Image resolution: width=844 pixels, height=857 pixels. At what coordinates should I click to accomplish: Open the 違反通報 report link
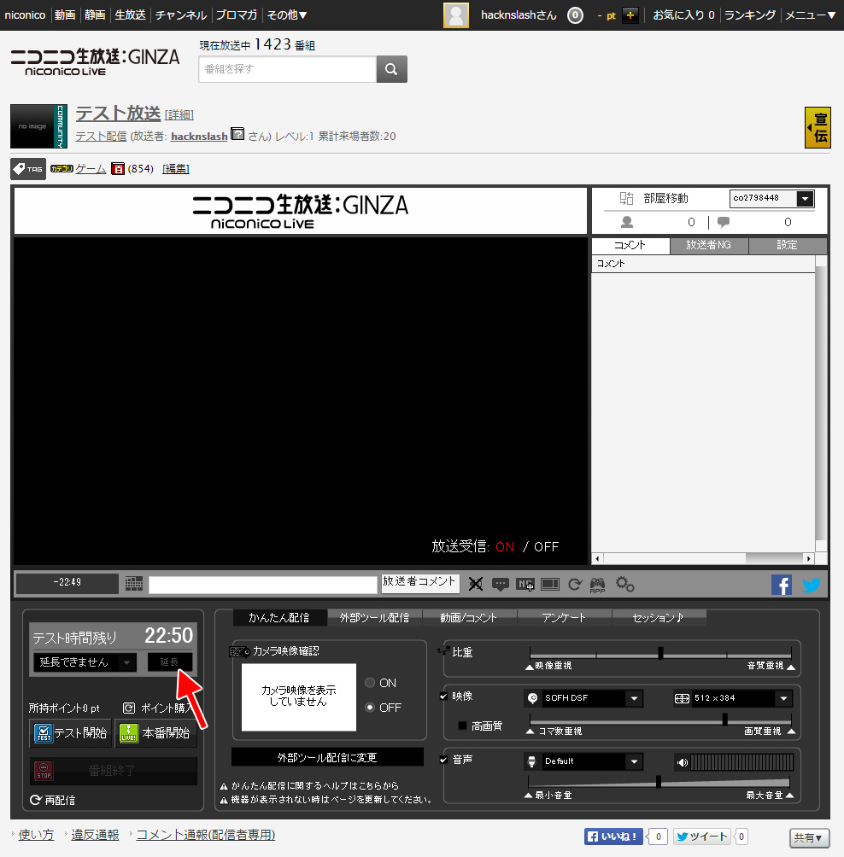point(95,835)
